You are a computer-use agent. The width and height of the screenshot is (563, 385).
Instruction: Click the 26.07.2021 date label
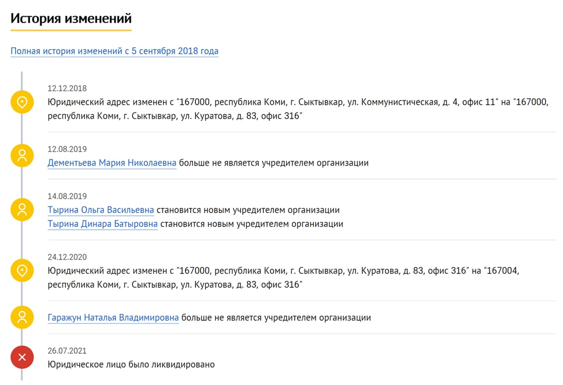pyautogui.click(x=67, y=351)
